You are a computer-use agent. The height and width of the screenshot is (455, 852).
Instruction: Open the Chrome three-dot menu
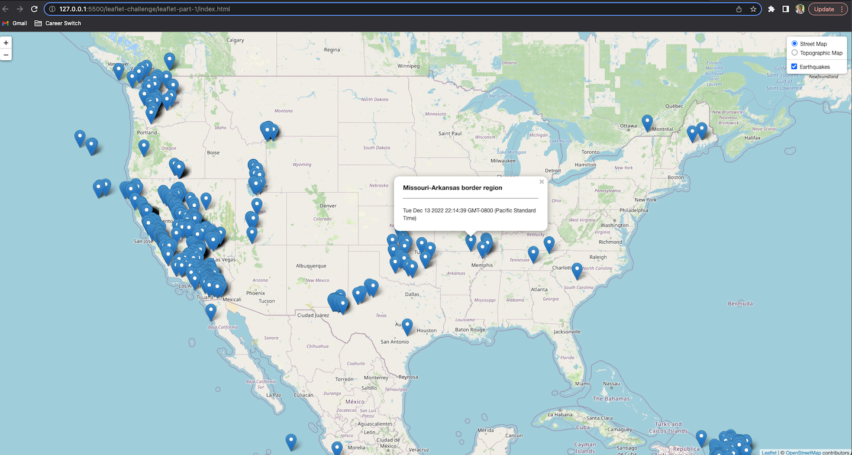pos(843,9)
